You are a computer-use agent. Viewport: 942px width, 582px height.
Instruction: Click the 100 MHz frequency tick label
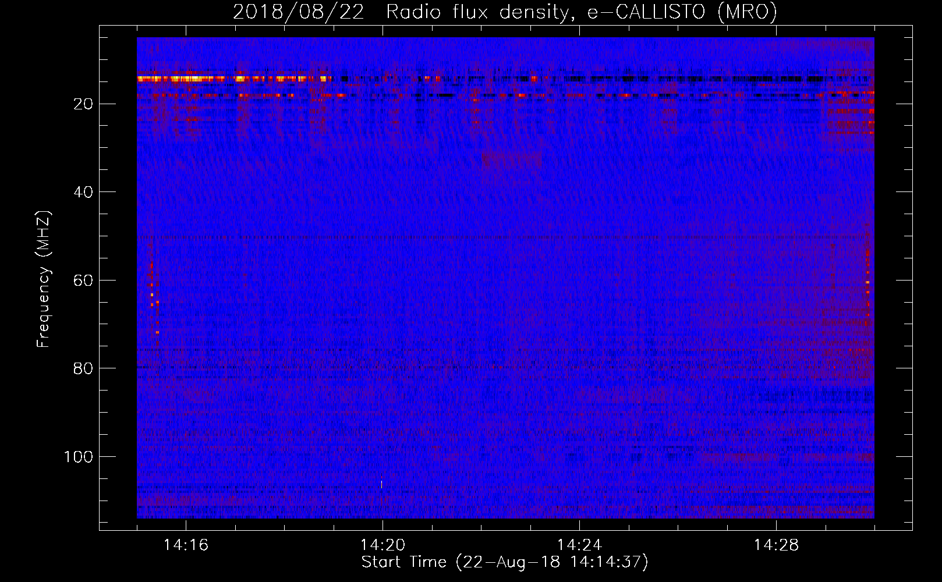click(x=79, y=457)
